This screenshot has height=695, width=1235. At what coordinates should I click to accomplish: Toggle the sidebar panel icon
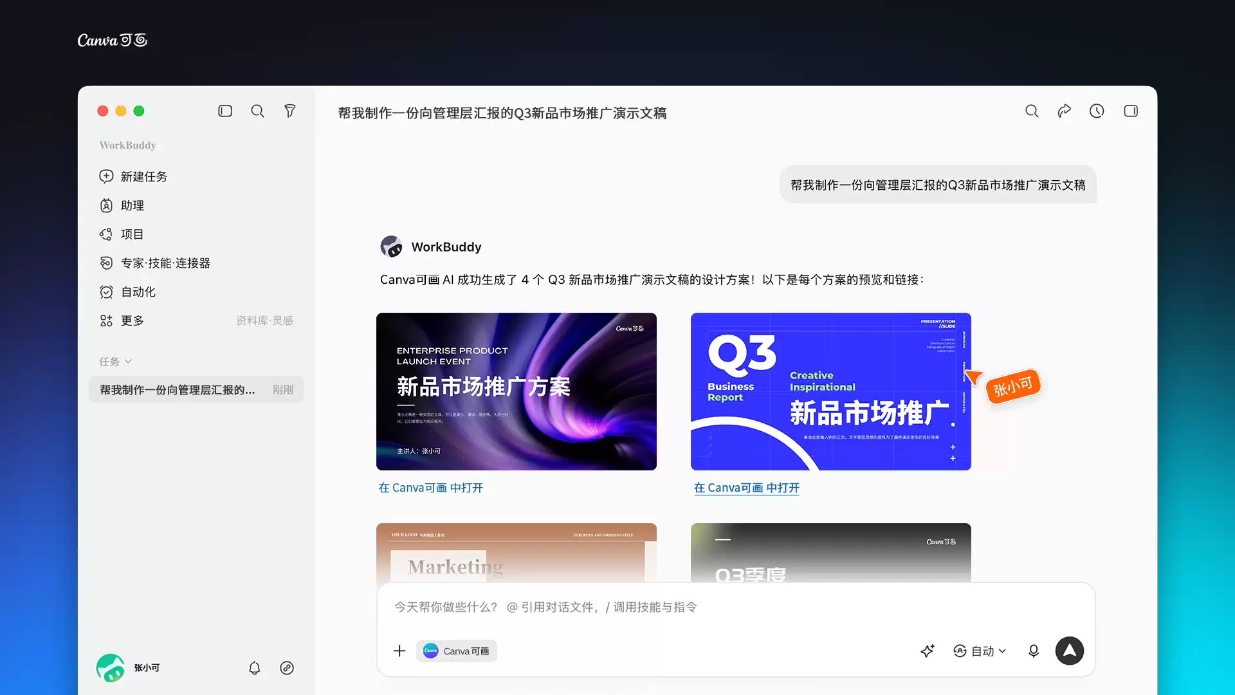[x=225, y=111]
